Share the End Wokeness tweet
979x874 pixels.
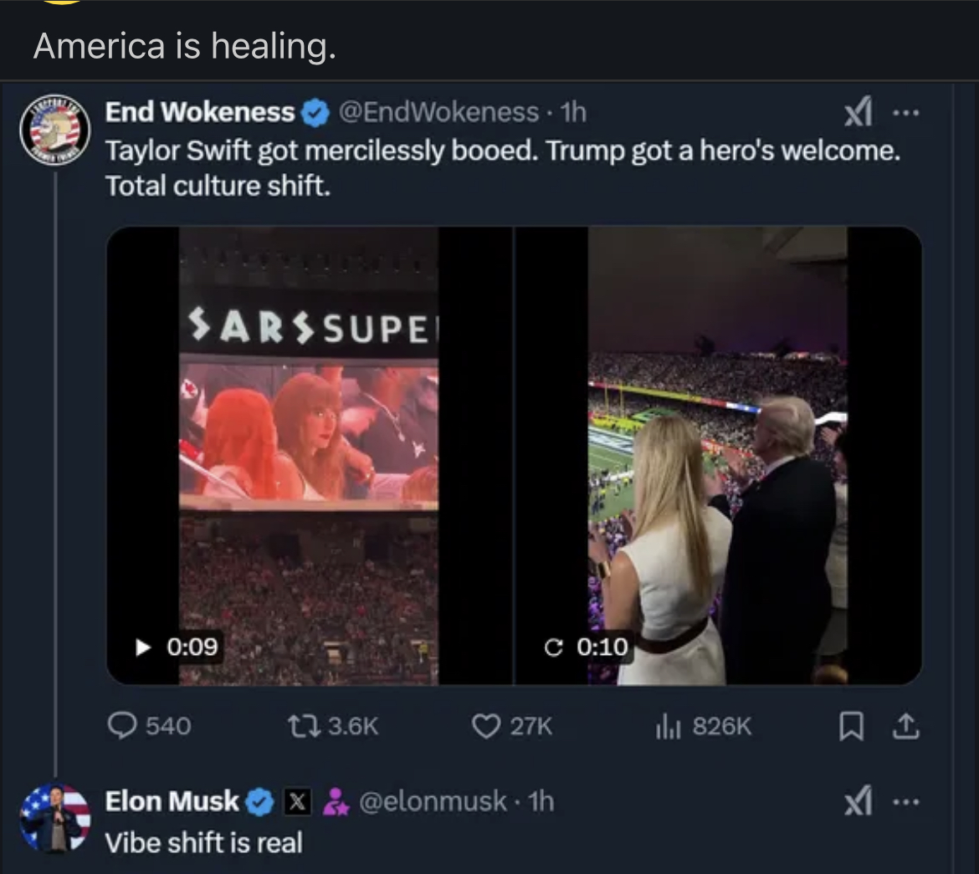click(x=906, y=728)
